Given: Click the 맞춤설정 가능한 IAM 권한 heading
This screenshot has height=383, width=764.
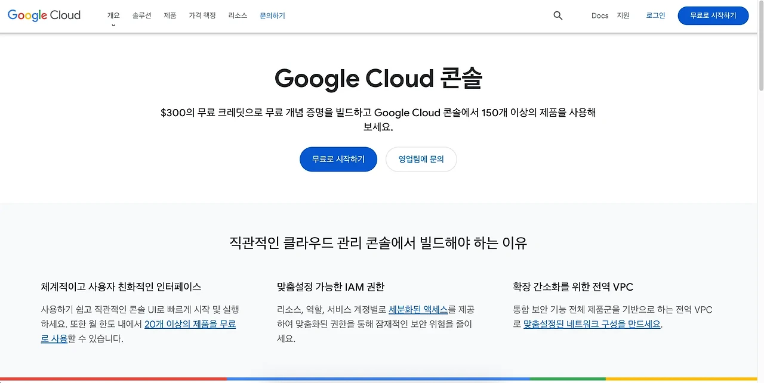Looking at the screenshot, I should (331, 287).
